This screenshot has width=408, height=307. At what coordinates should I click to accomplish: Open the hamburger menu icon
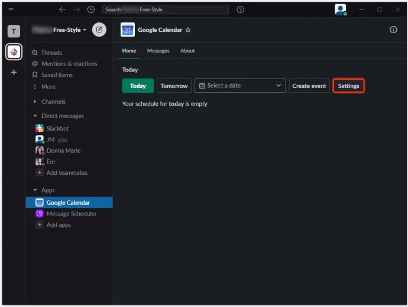(11, 9)
